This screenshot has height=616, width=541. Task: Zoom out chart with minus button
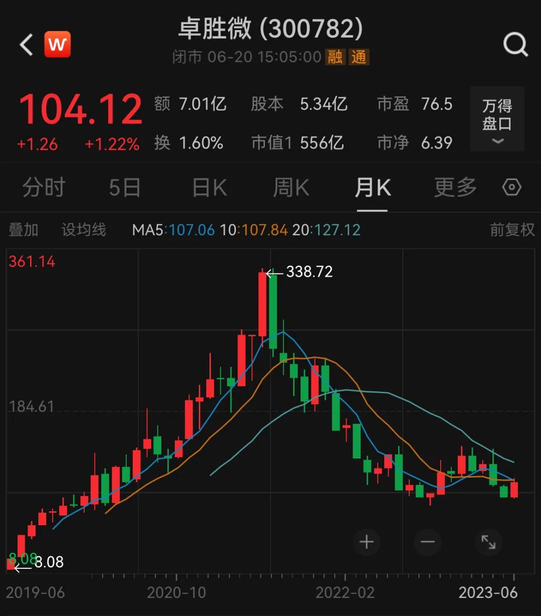[x=427, y=542]
